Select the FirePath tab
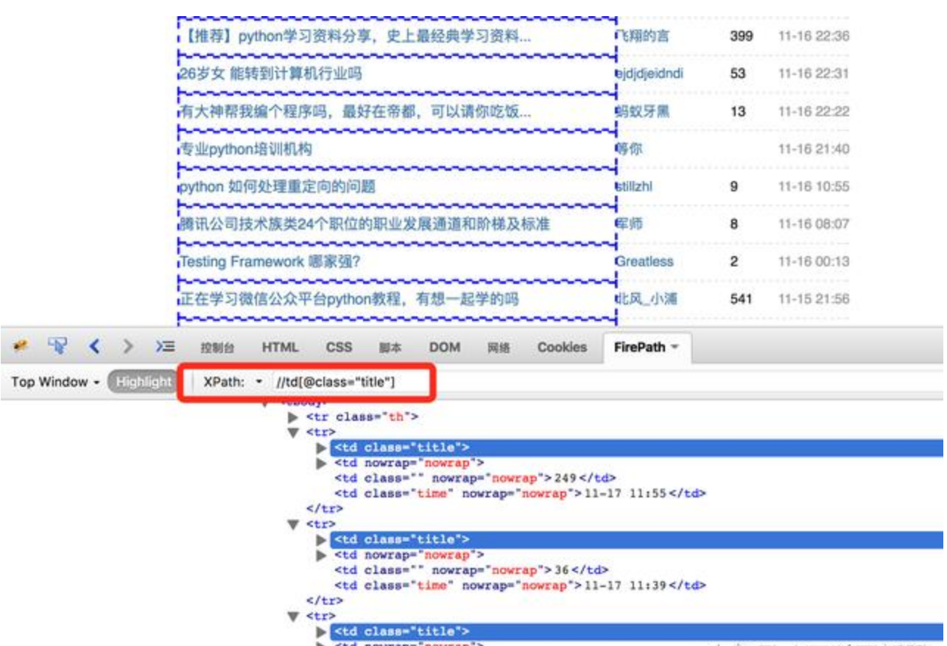Image resolution: width=947 pixels, height=646 pixels. coord(646,347)
